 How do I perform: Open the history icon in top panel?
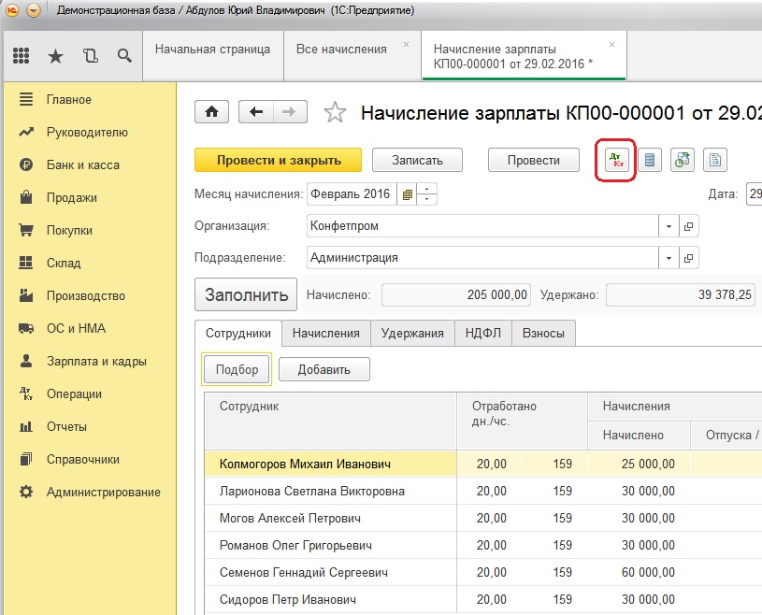(91, 56)
